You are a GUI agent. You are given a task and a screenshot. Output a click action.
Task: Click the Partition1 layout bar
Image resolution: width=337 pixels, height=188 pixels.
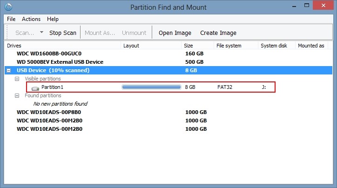pyautogui.click(x=151, y=87)
